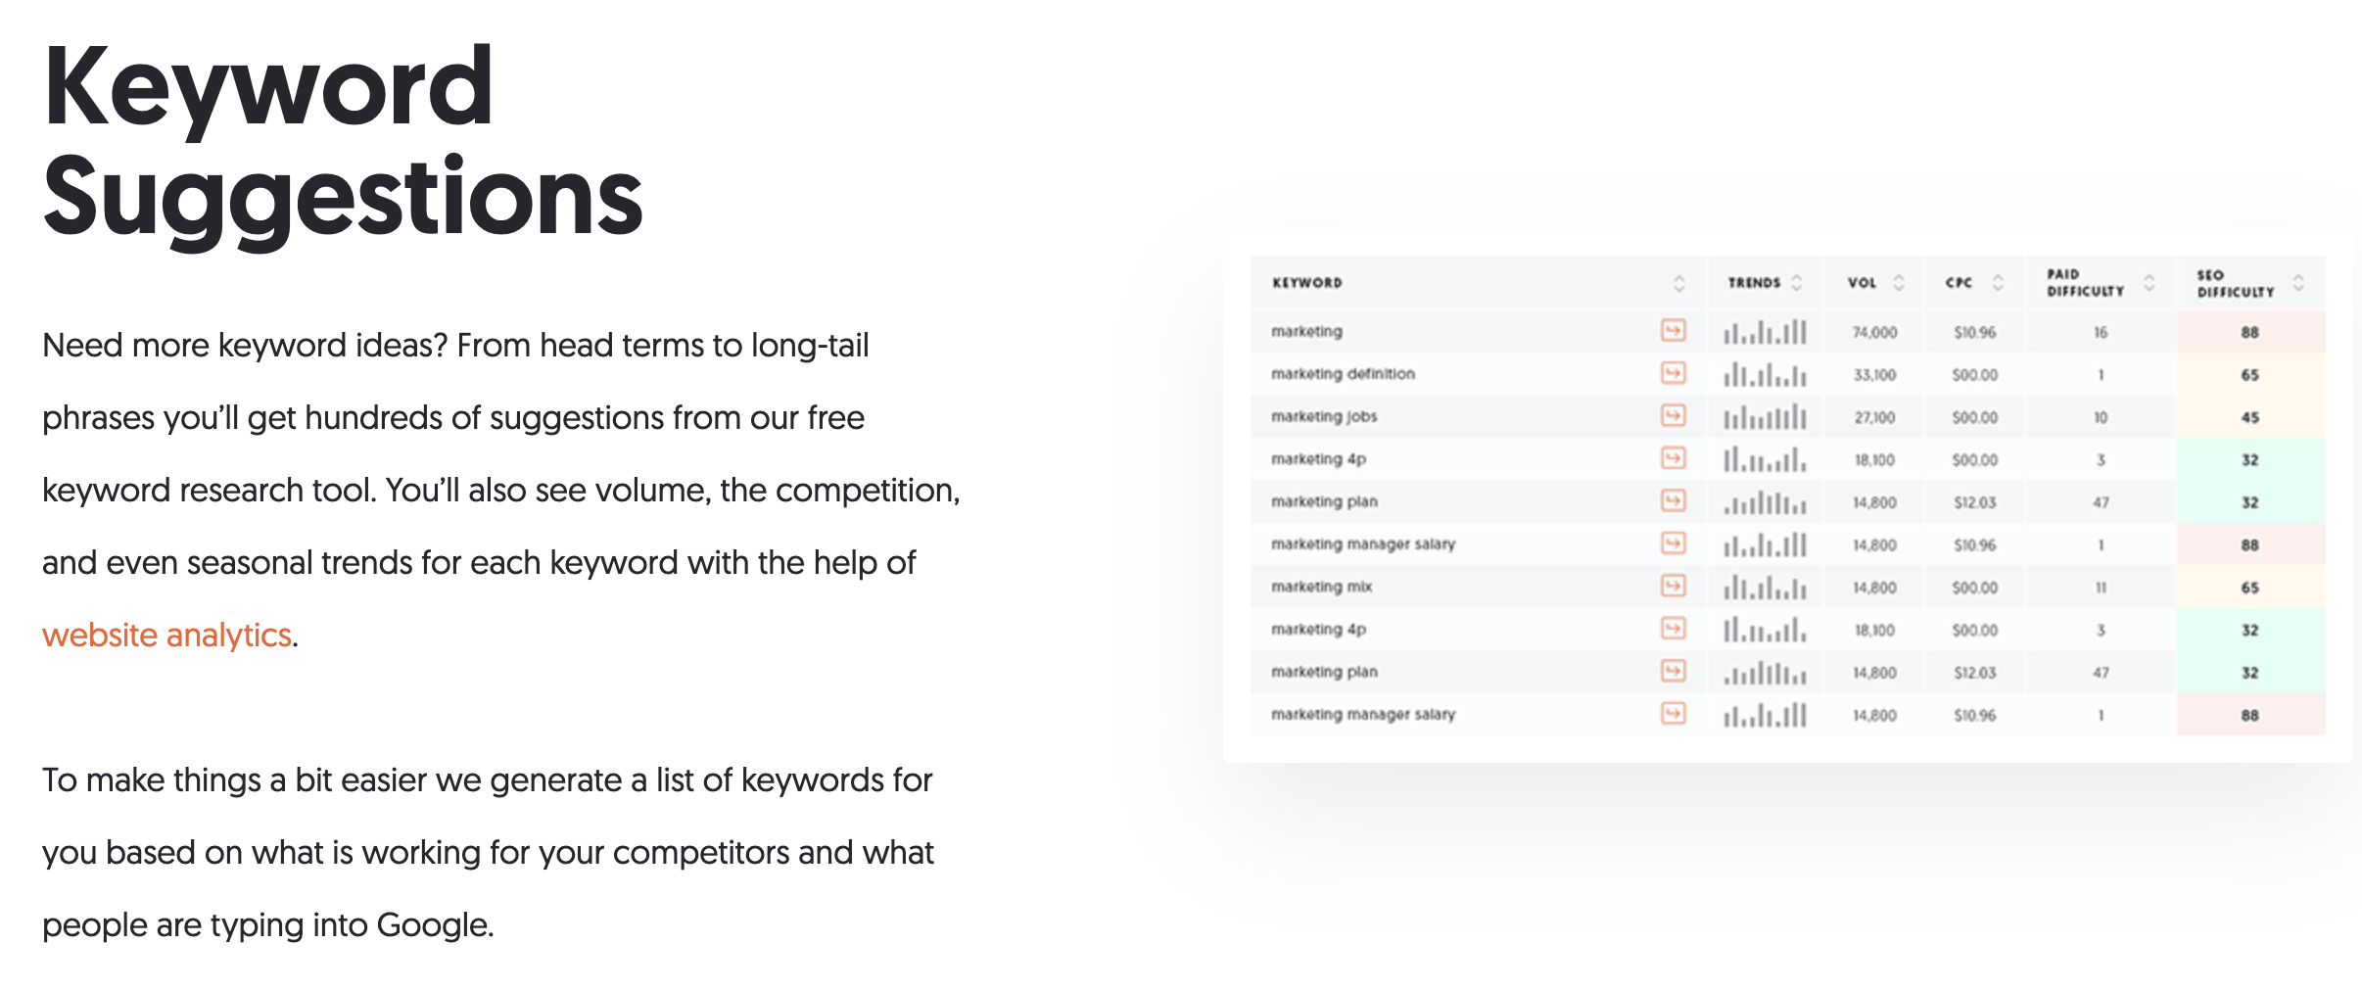Click arrow icon for first marketing plan row

[1674, 501]
